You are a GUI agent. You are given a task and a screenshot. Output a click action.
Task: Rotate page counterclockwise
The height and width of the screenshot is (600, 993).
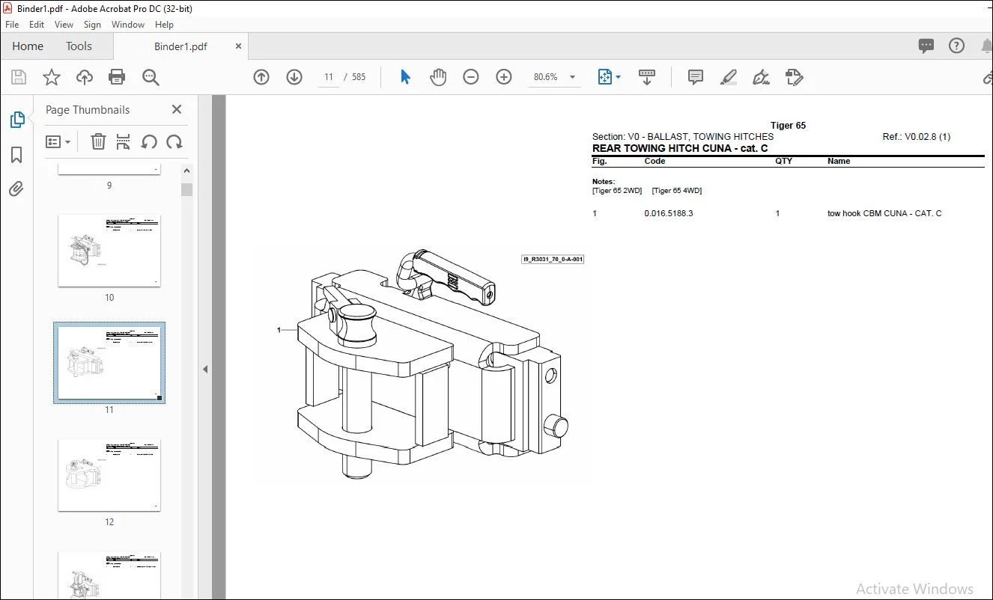[149, 141]
